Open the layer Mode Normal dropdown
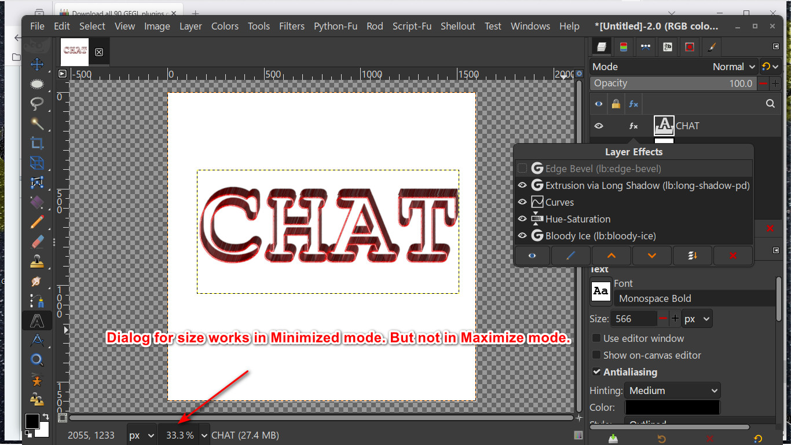This screenshot has width=791, height=445. 734,67
